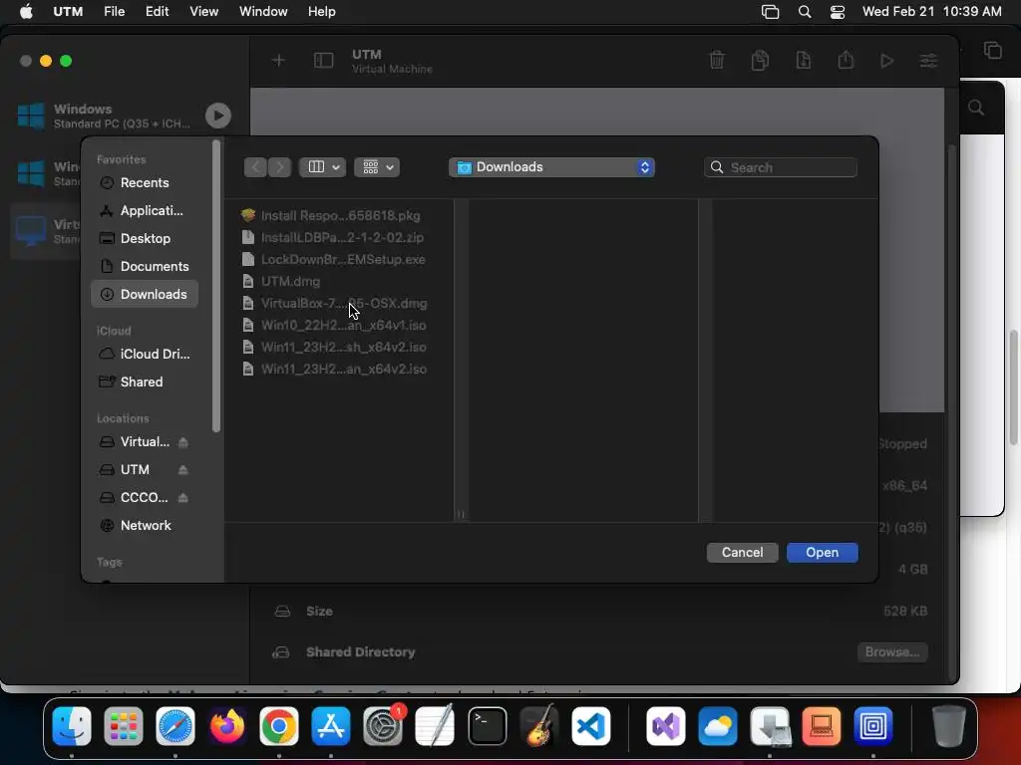Click the back navigation arrow

(255, 167)
